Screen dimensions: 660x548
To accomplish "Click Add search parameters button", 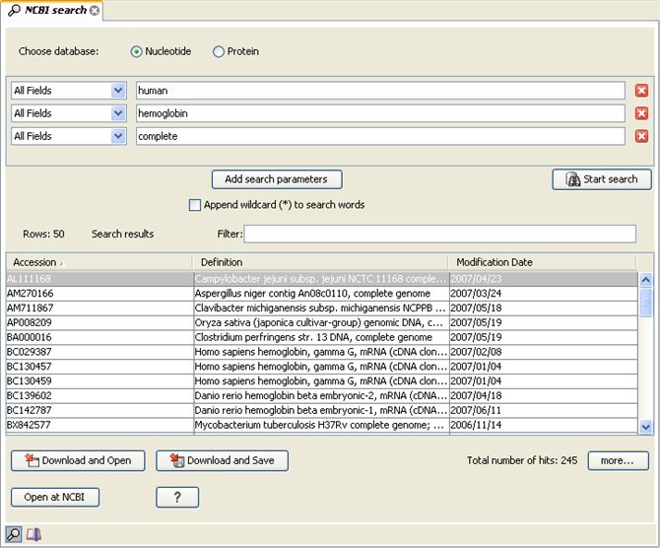I will (x=277, y=179).
